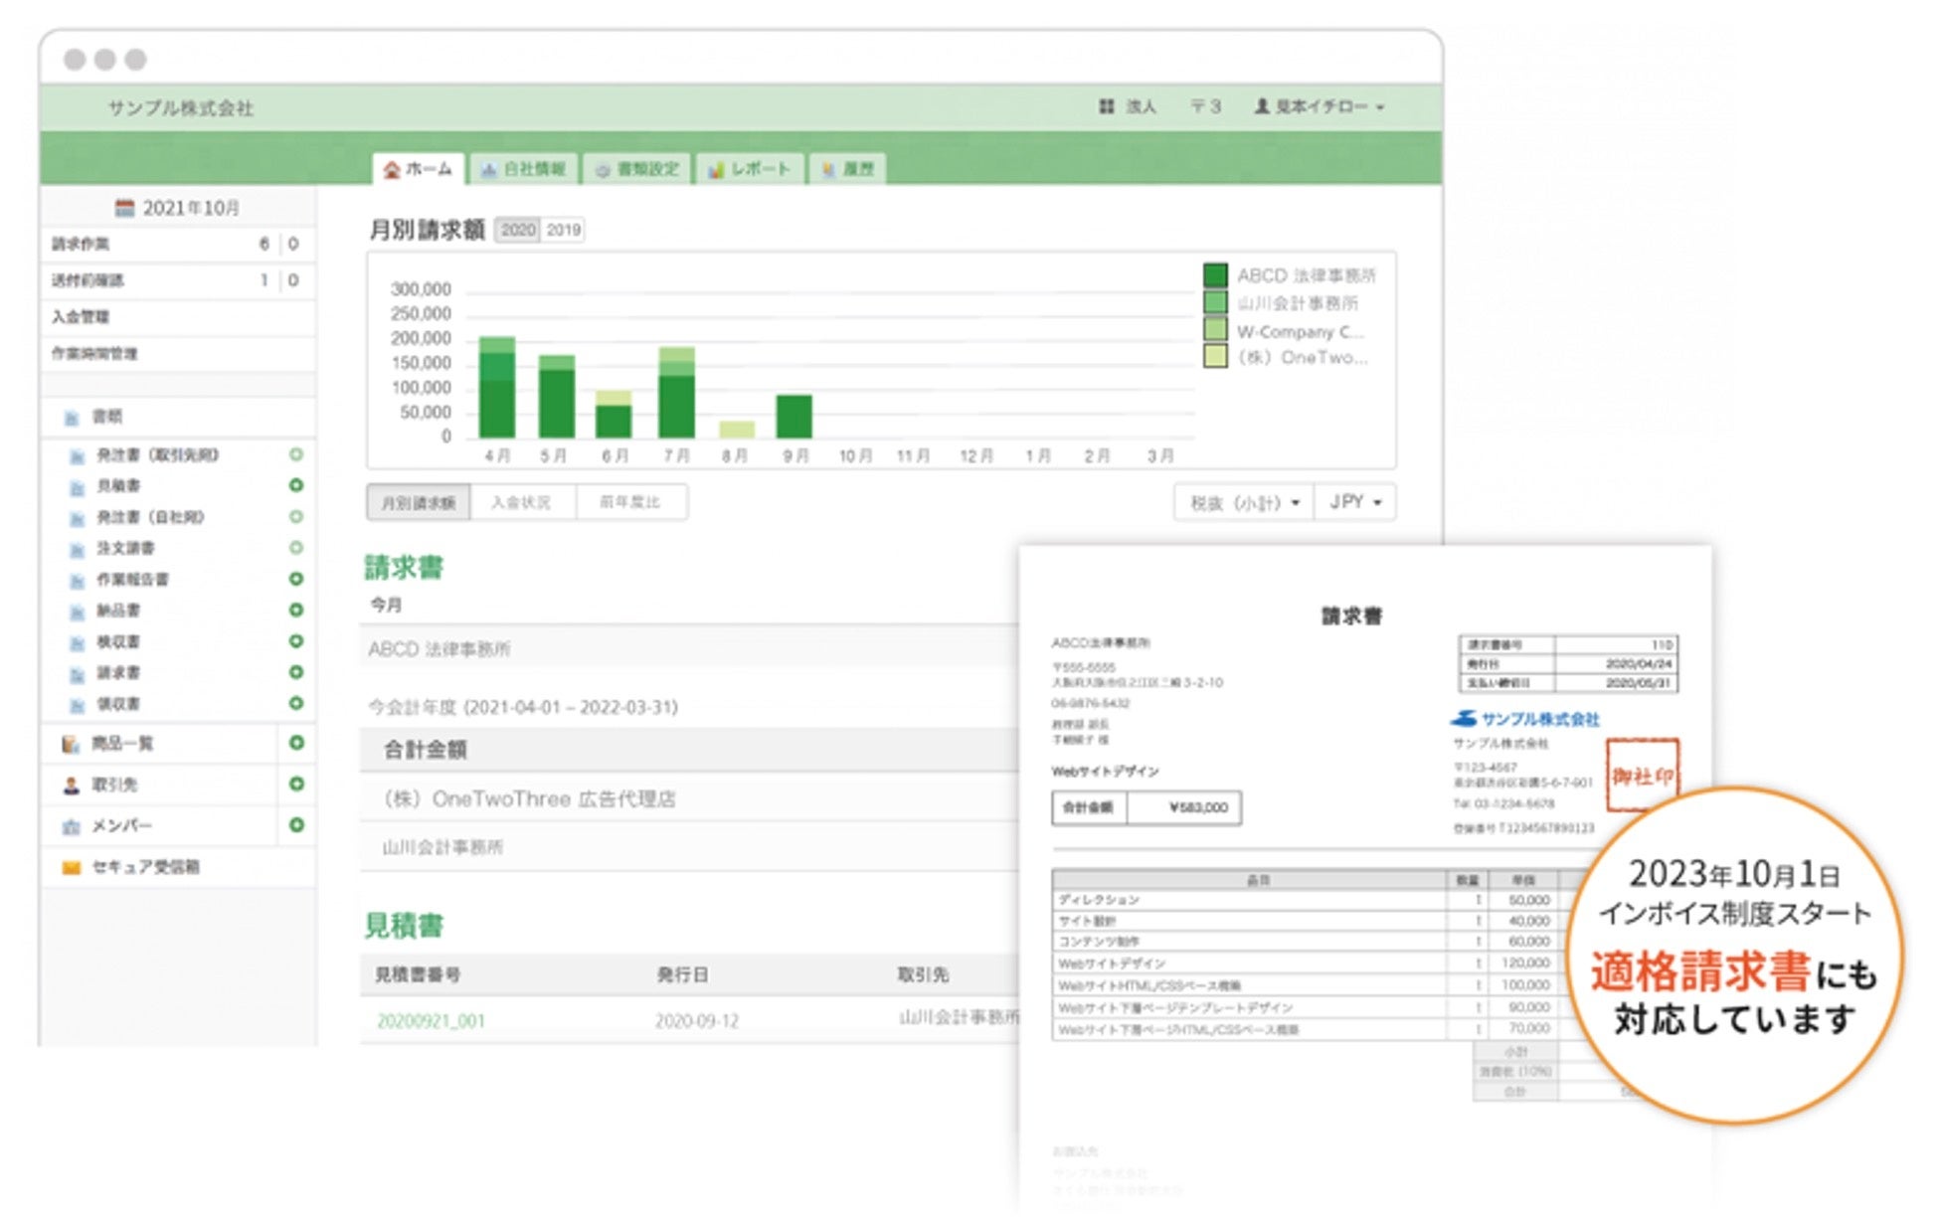Click the plus icon next to 取引先
The width and height of the screenshot is (1937, 1229).
[296, 784]
